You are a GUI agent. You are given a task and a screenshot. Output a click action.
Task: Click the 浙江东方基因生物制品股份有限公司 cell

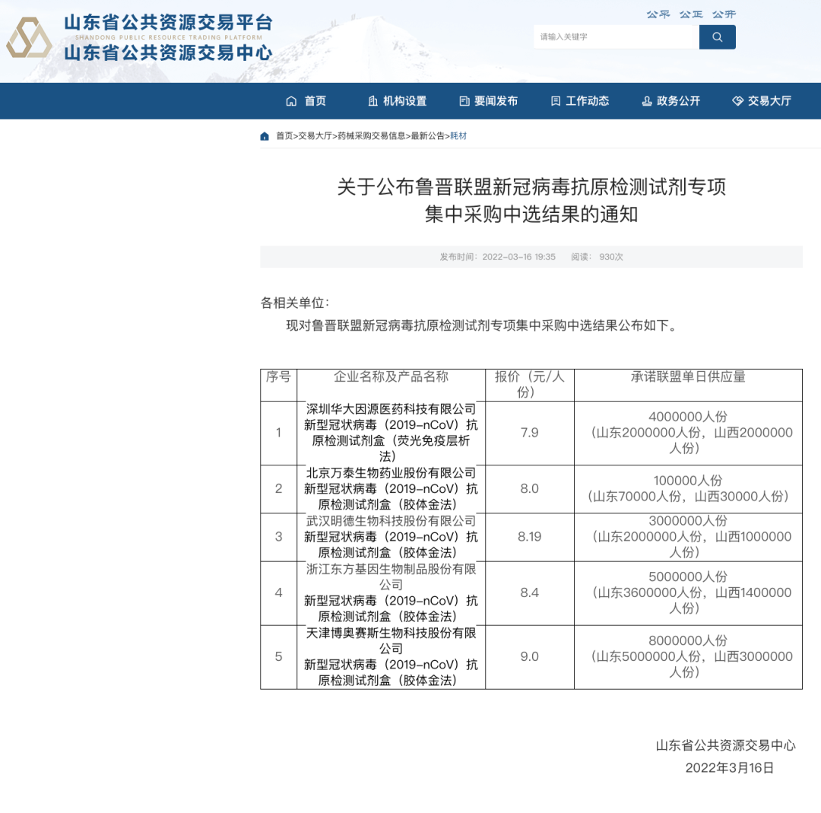click(391, 593)
